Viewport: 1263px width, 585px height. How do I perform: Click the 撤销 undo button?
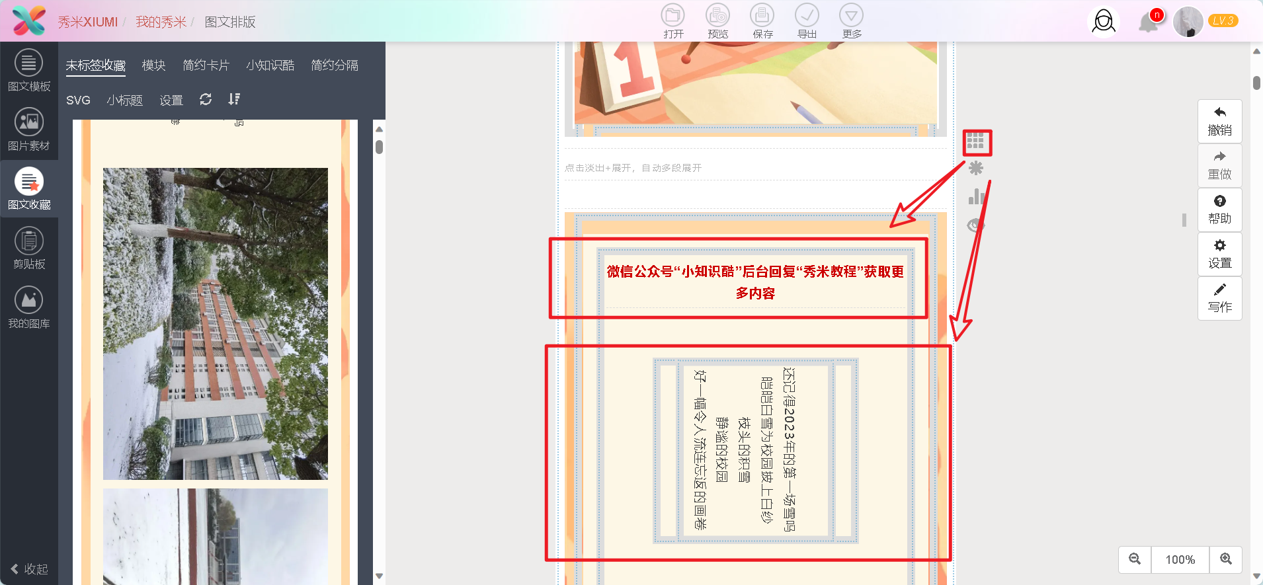tap(1220, 121)
